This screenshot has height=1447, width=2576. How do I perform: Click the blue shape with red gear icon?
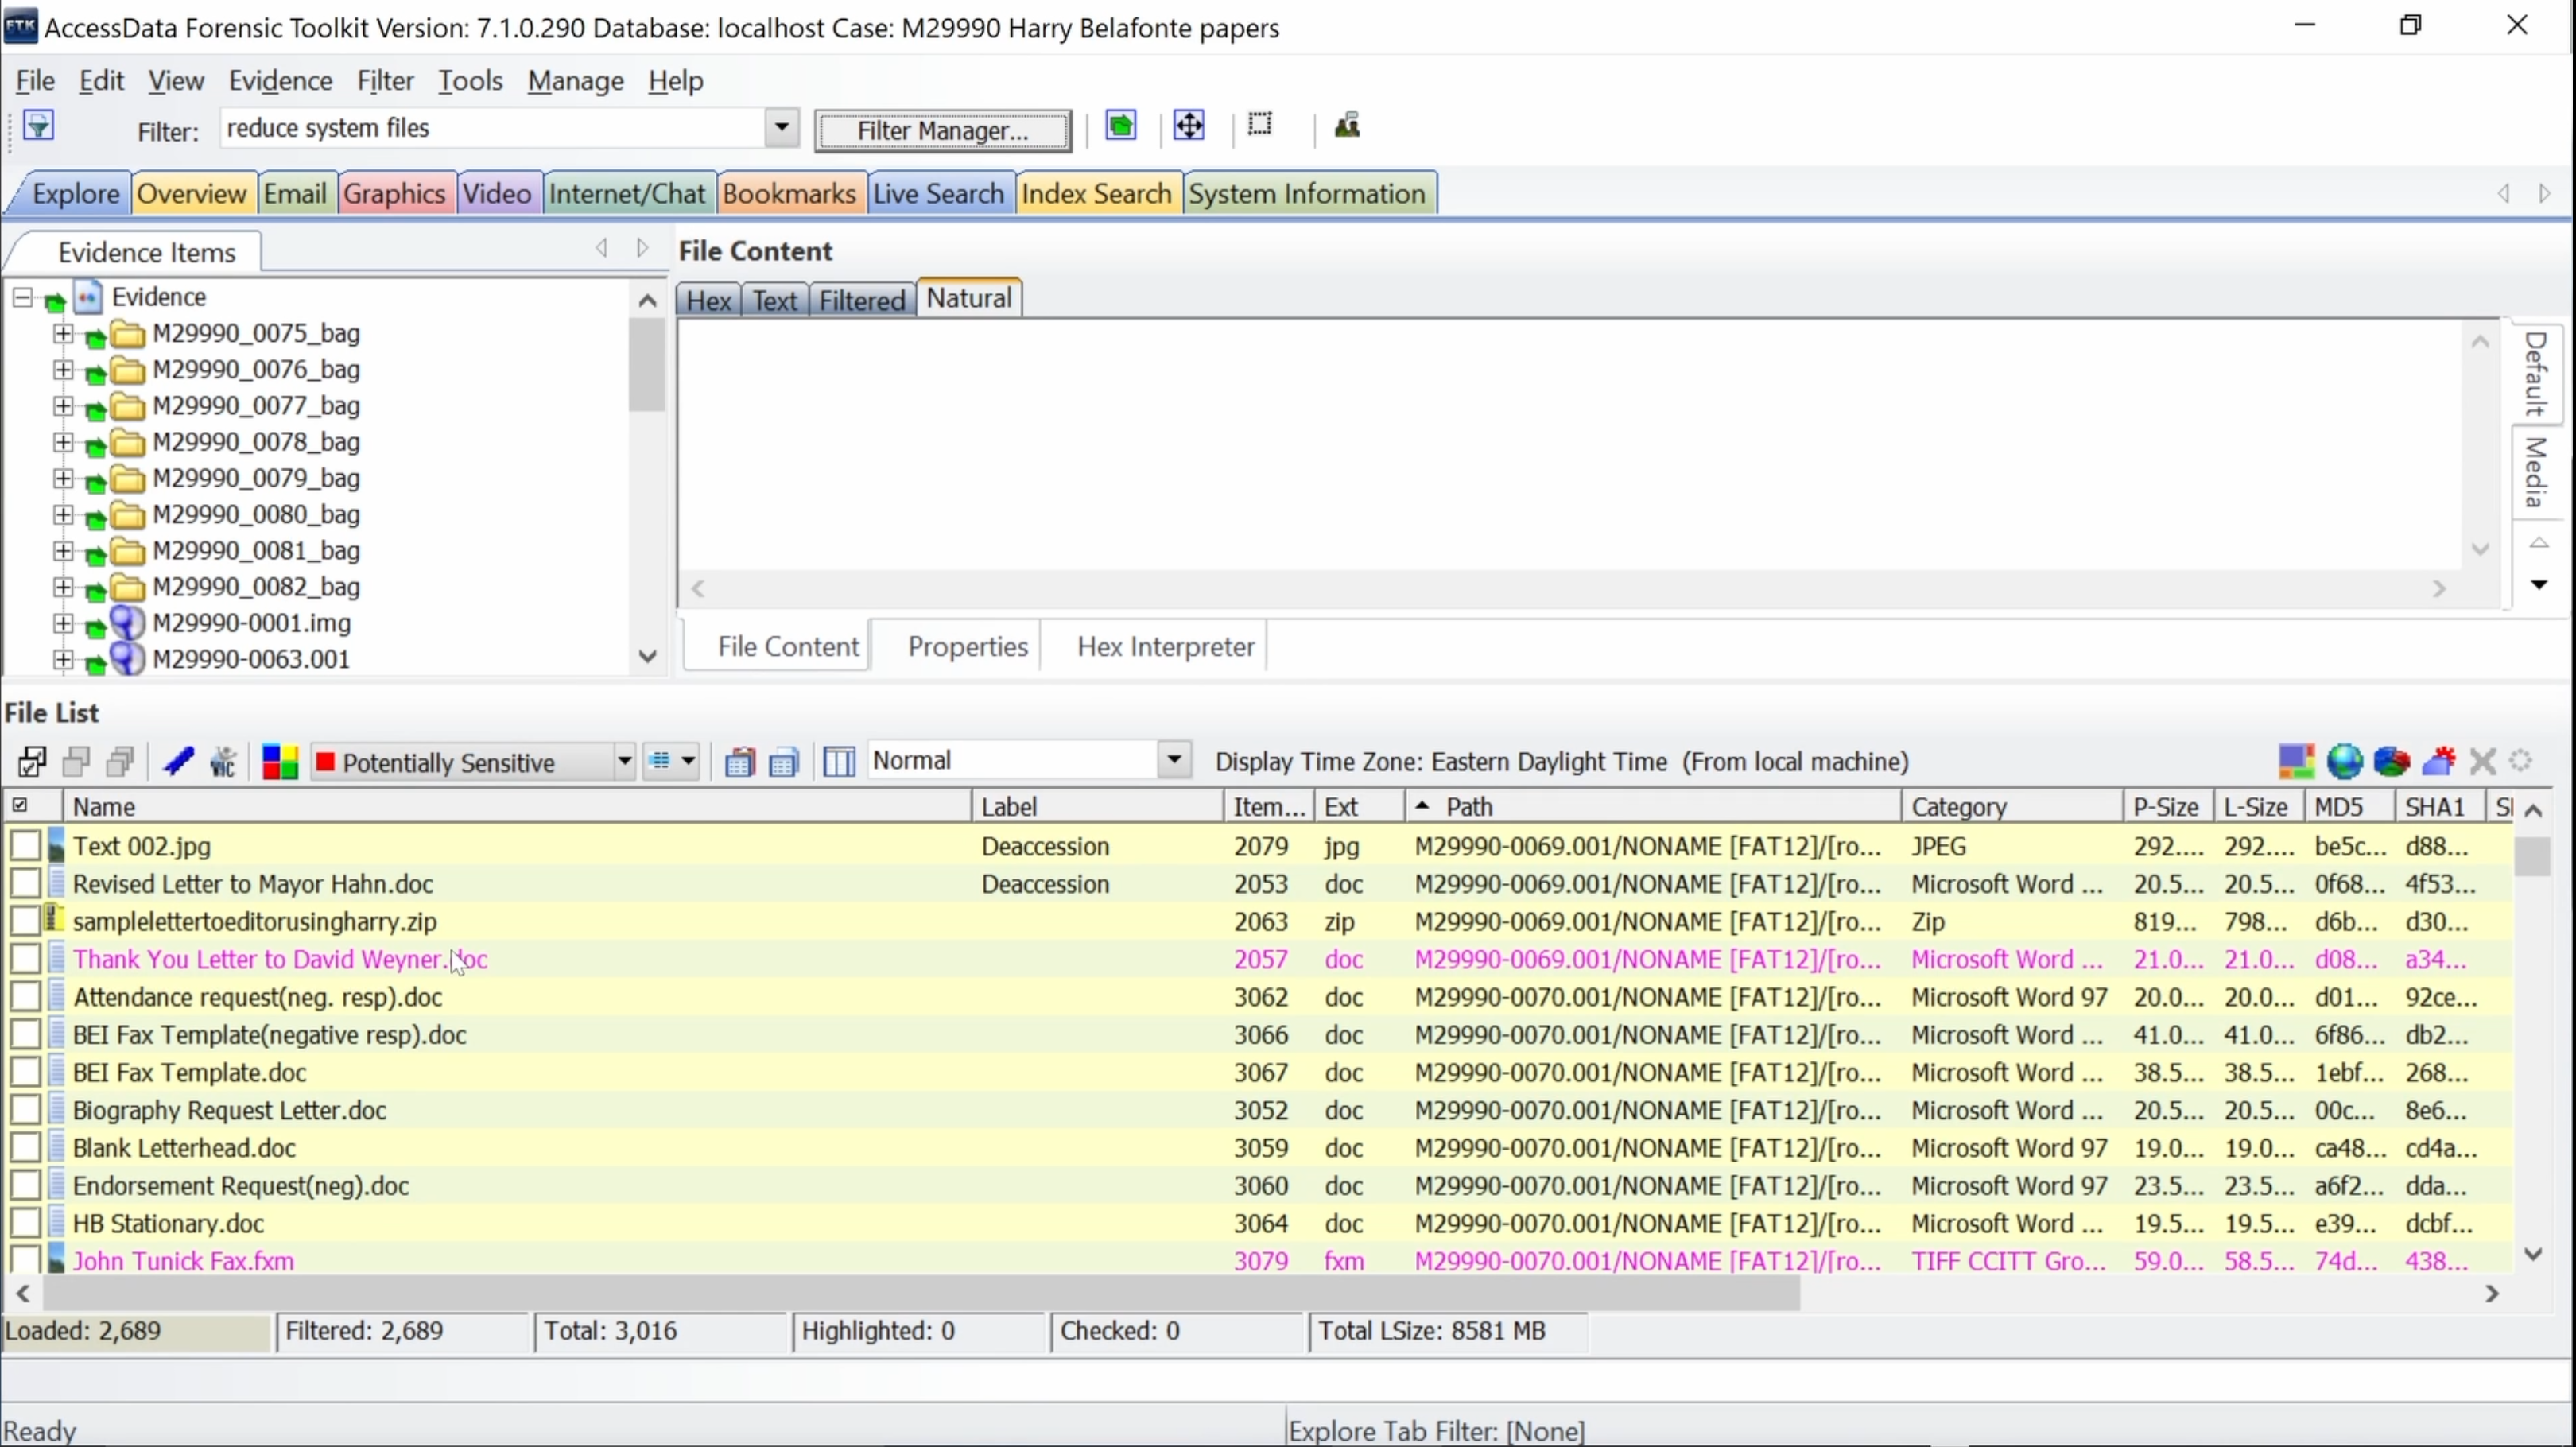click(2438, 762)
